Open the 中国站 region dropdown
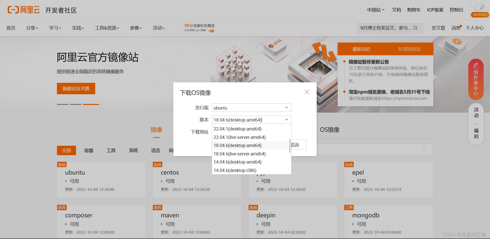Viewport: 490px width, 239px height. coord(375,10)
